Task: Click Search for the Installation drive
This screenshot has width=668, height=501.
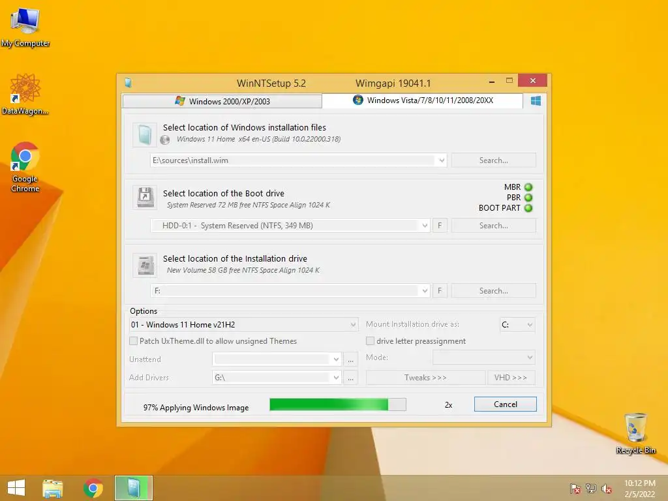Action: click(493, 290)
